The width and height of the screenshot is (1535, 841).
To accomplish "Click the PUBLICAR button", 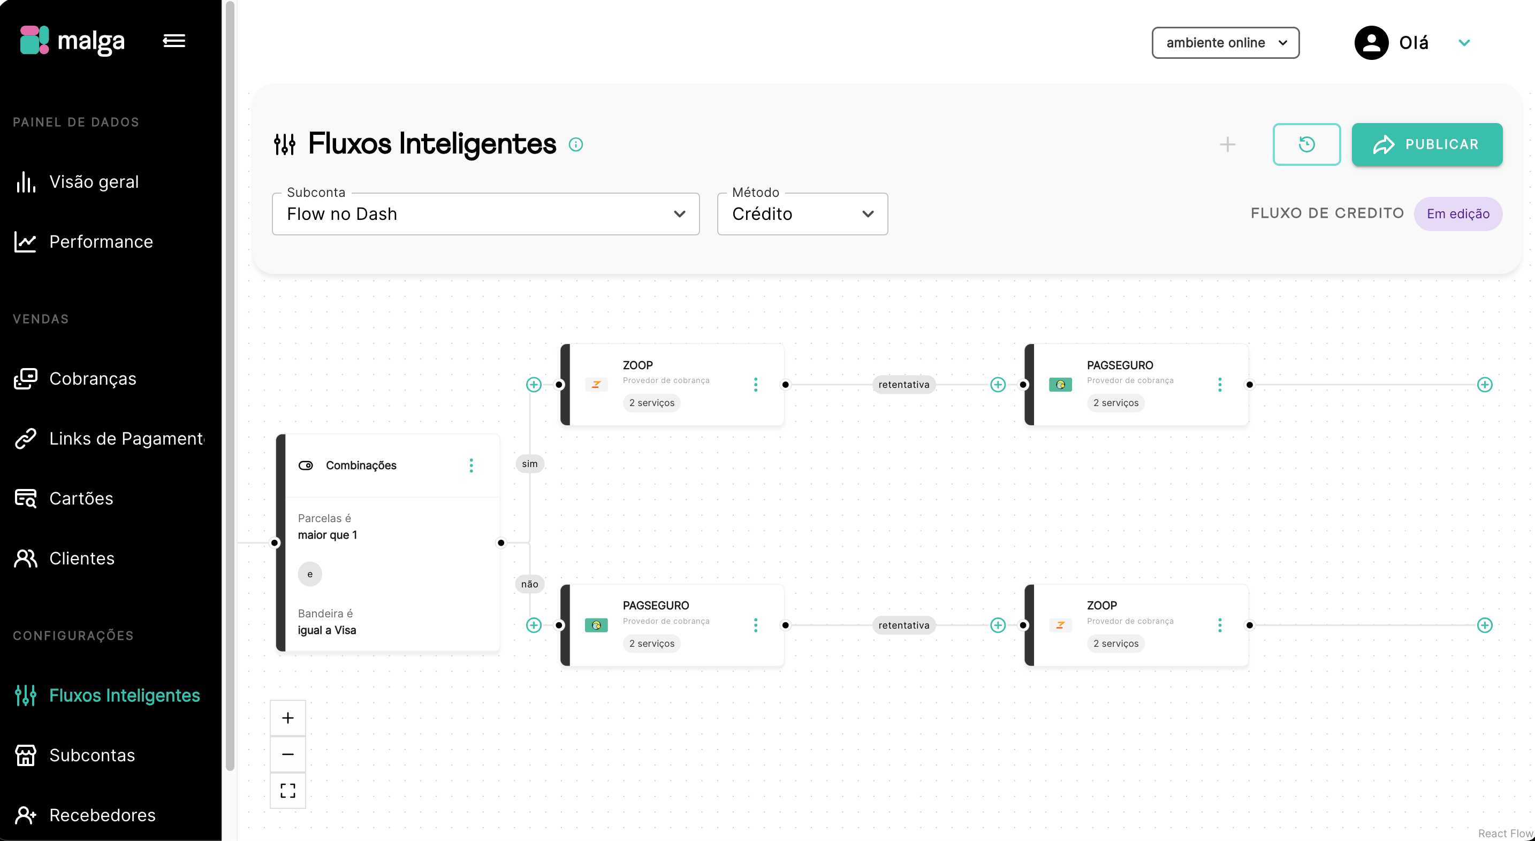I will point(1426,144).
